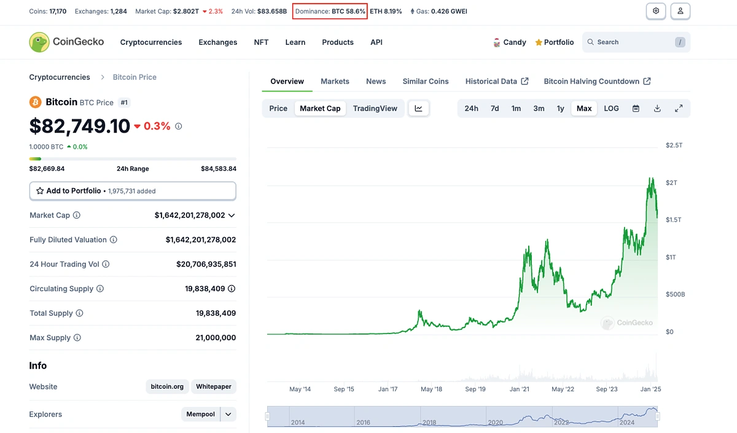
Task: Click the search magnifier icon
Action: point(591,42)
